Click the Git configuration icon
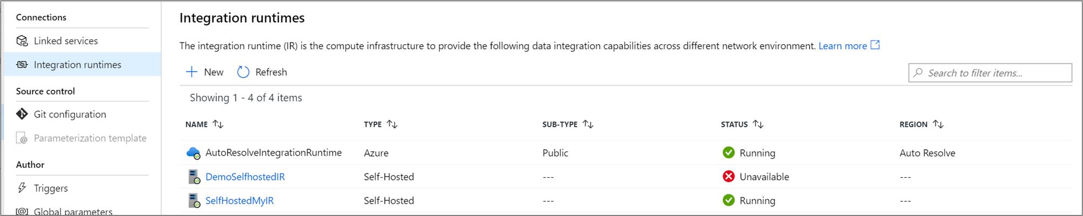 22,114
